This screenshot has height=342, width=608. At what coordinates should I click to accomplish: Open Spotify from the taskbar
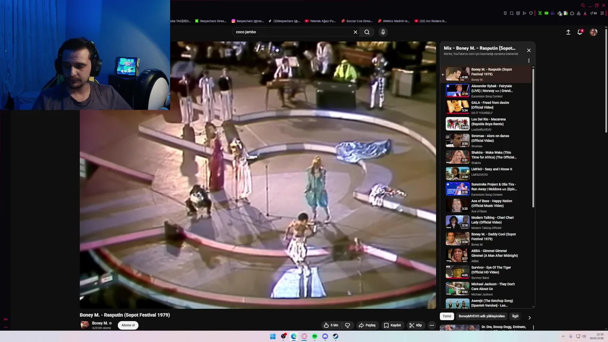(x=314, y=336)
